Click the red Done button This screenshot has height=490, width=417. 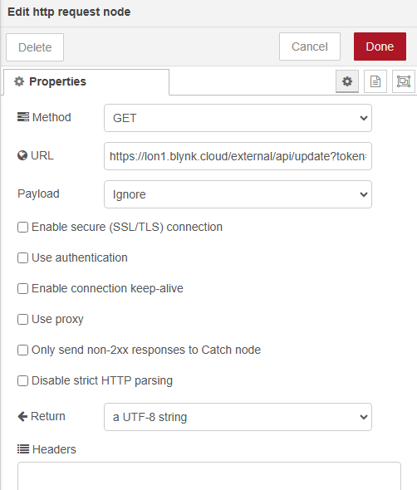click(x=380, y=47)
